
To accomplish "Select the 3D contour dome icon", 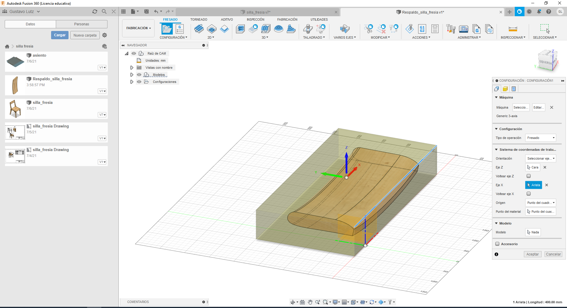I will pyautogui.click(x=278, y=29).
